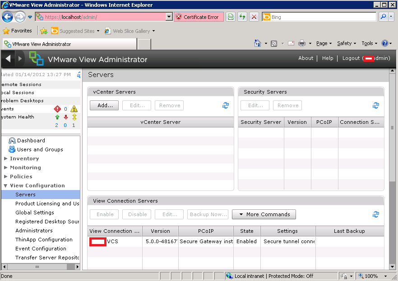
Task: Click the localhost/admin address bar
Action: (x=101, y=17)
